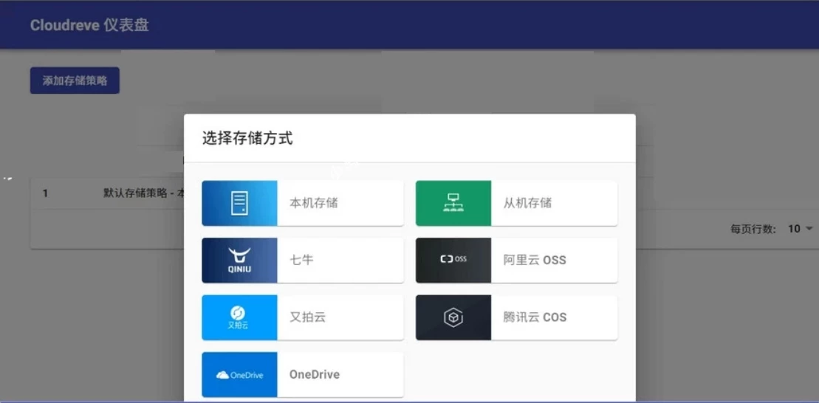Select the Qiniu bull logo icon
The height and width of the screenshot is (403, 819).
coord(239,260)
